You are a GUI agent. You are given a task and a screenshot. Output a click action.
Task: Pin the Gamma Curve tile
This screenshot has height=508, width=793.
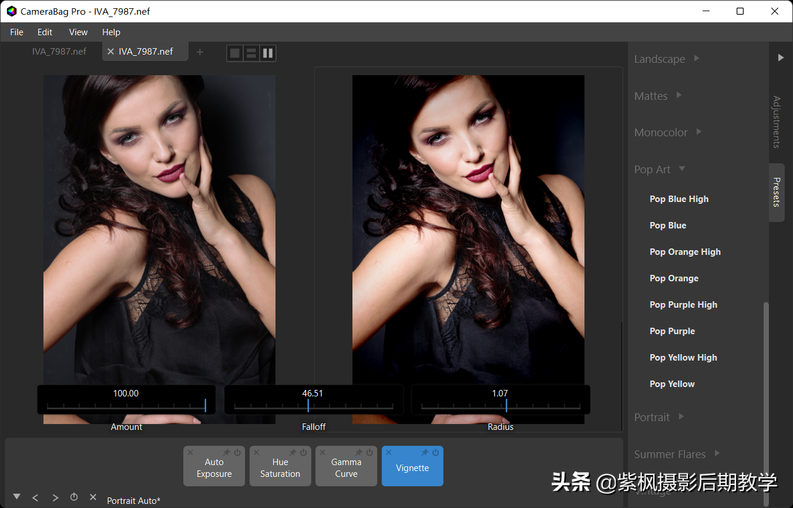(x=359, y=453)
